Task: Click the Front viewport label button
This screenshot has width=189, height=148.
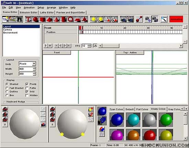Action: click(57, 53)
